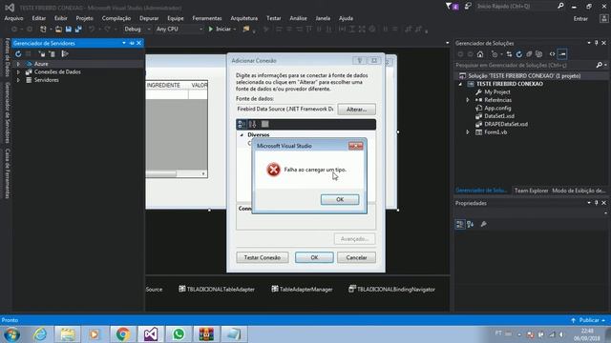This screenshot has height=343, width=611.
Task: Collapse the TESTE FIREBIRD CONEXAO project node
Action: pyautogui.click(x=460, y=84)
